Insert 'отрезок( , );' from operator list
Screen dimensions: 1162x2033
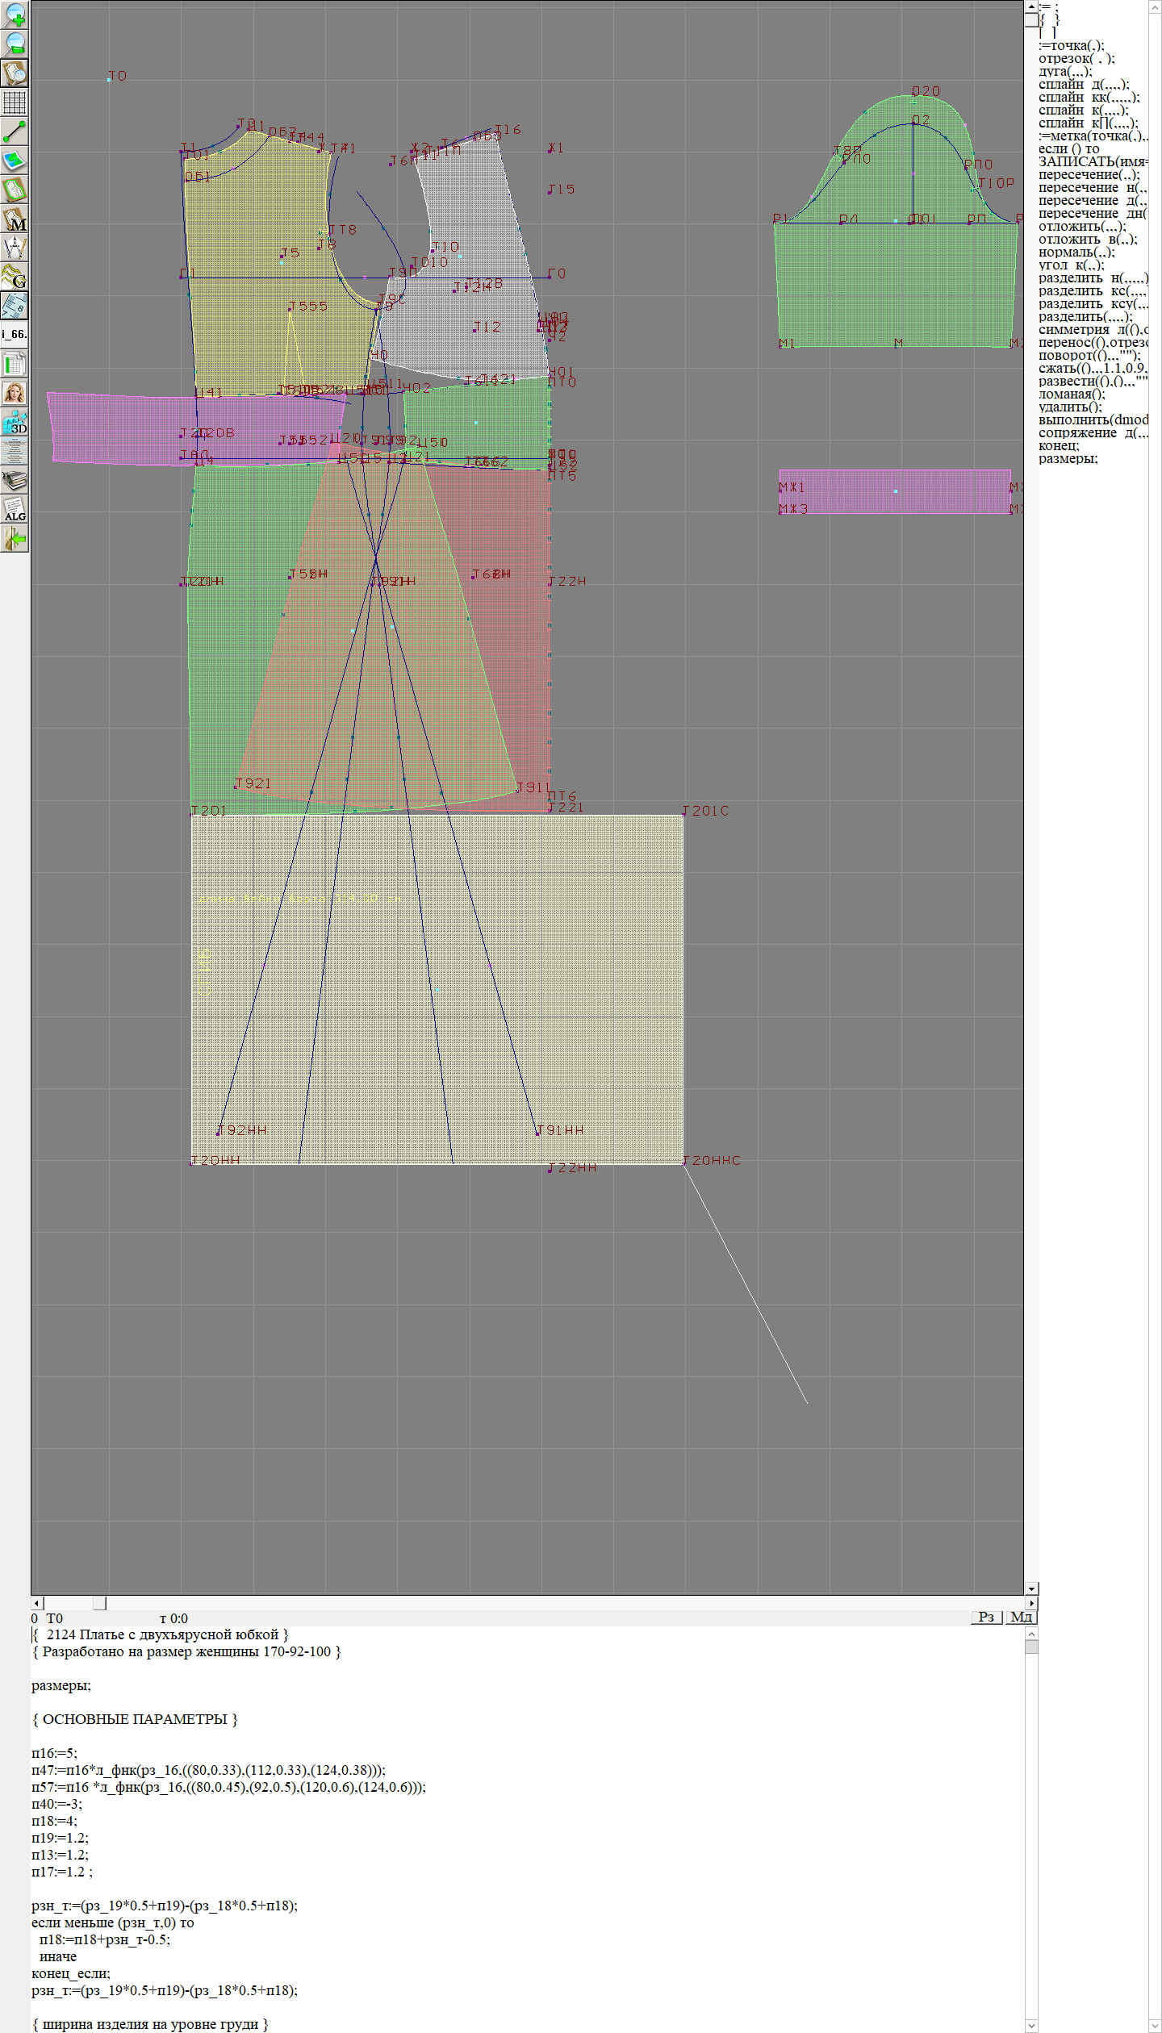tap(1076, 58)
